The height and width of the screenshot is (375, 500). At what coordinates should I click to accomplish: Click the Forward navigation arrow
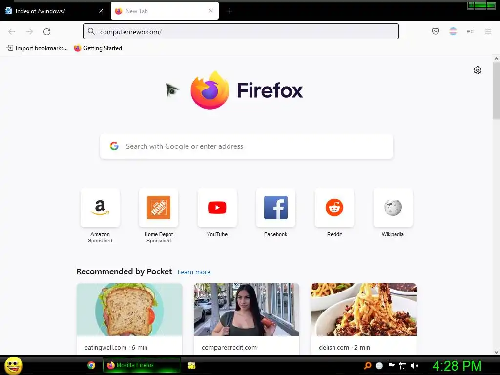click(29, 32)
